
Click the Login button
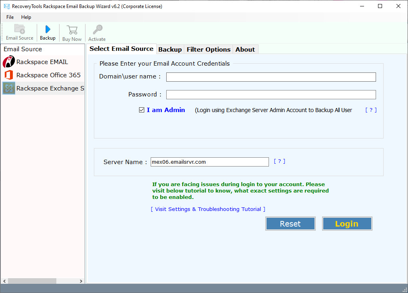[347, 224]
